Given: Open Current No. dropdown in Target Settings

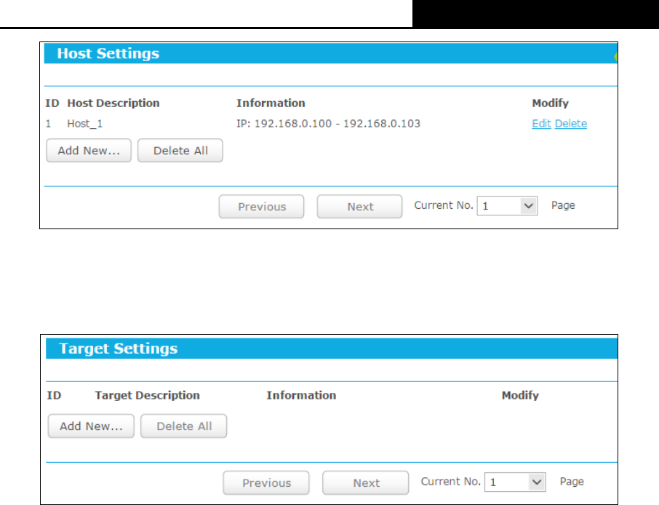Looking at the screenshot, I should [x=515, y=482].
